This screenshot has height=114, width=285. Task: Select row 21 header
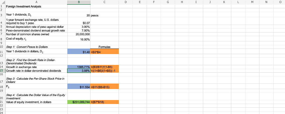[x=3, y=102]
